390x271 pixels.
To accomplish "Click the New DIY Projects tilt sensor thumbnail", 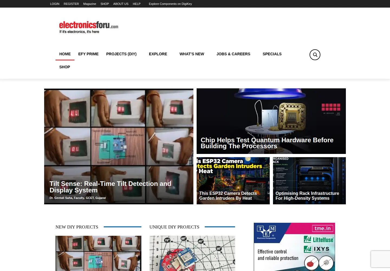I will [98, 253].
